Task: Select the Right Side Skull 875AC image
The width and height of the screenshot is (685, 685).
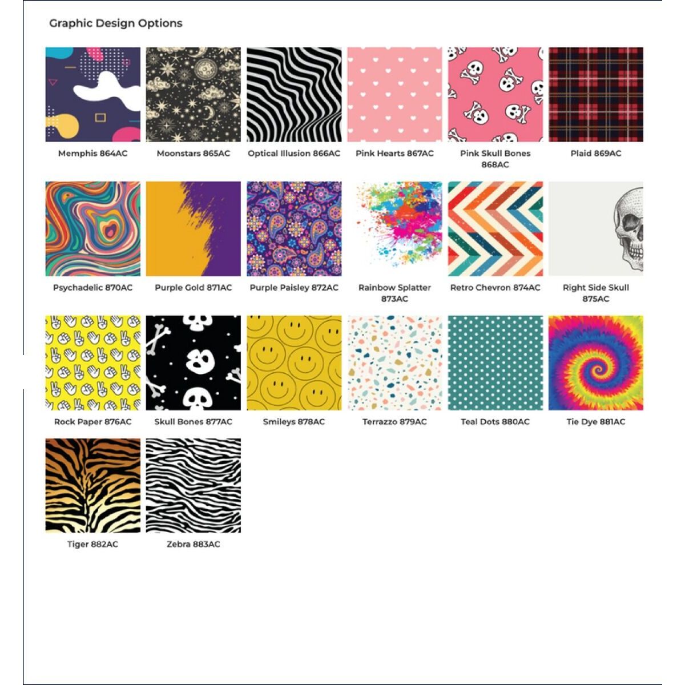Action: click(596, 229)
